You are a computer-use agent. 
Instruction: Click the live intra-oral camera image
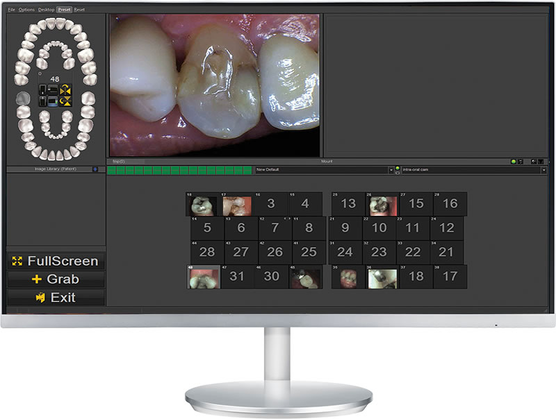215,85
